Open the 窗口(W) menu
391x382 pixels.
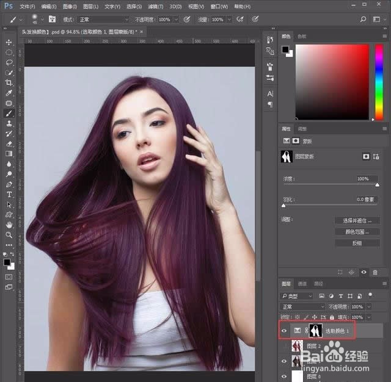point(219,7)
